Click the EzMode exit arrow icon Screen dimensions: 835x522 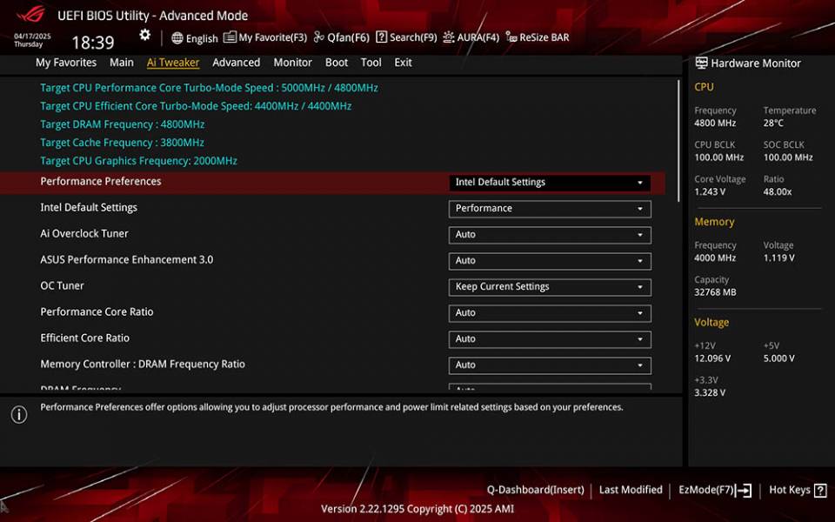744,490
